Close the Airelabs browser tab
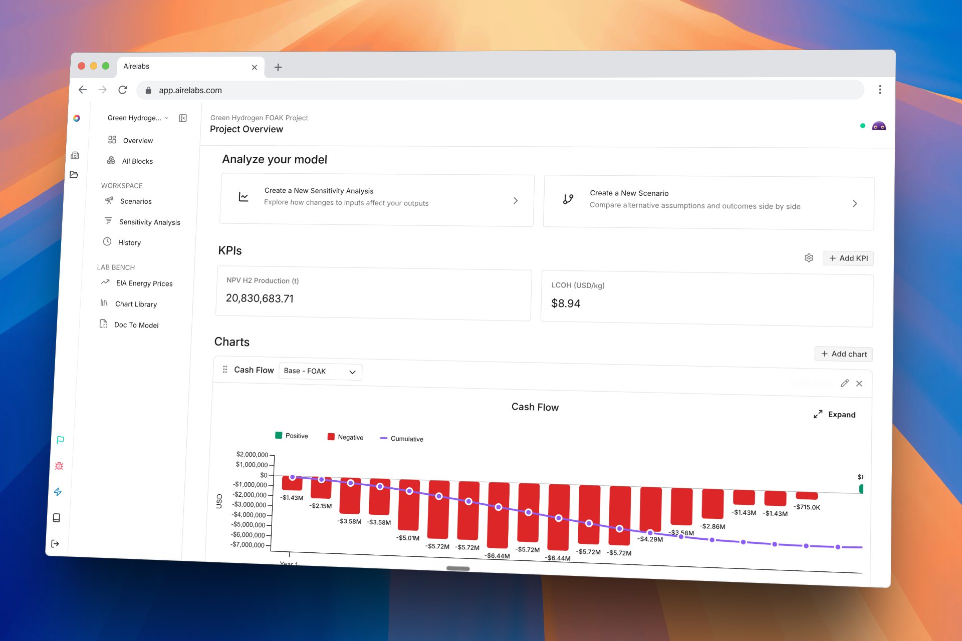 255,67
